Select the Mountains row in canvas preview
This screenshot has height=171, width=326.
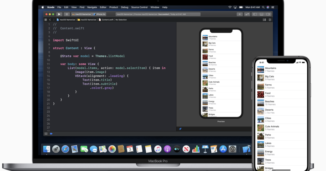(x=221, y=37)
